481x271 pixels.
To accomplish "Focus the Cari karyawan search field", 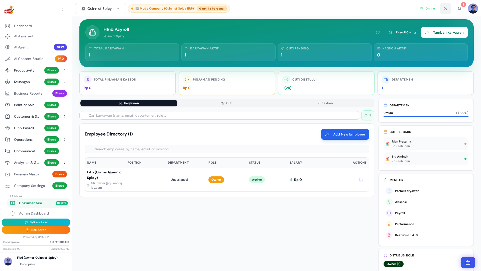I will tap(219, 115).
